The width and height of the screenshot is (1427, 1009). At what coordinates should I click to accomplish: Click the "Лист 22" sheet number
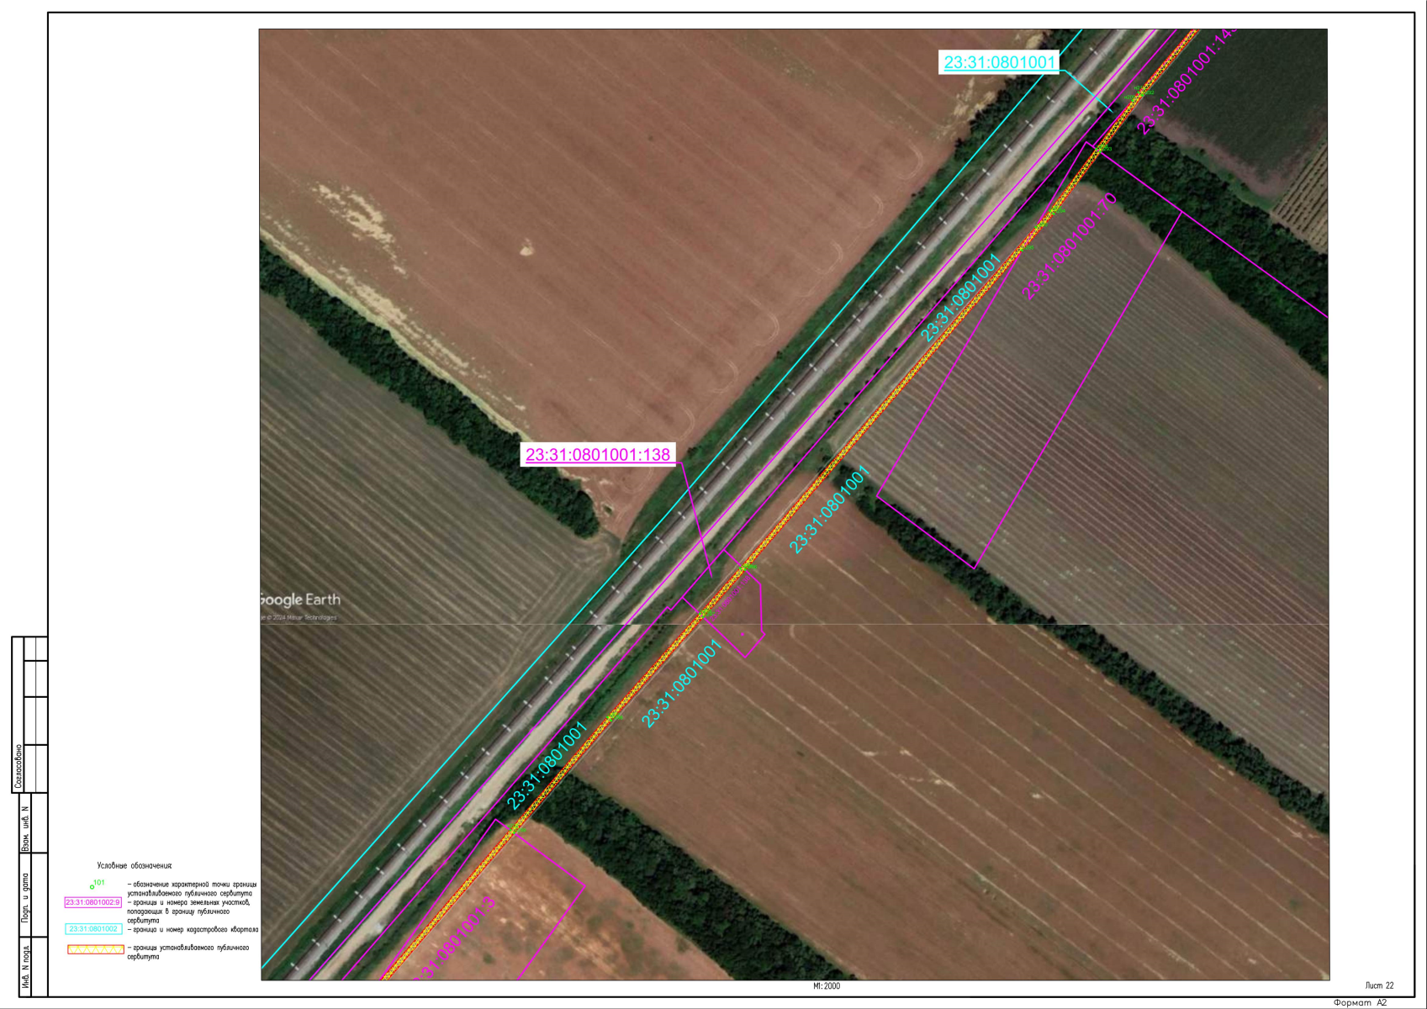[x=1379, y=985]
